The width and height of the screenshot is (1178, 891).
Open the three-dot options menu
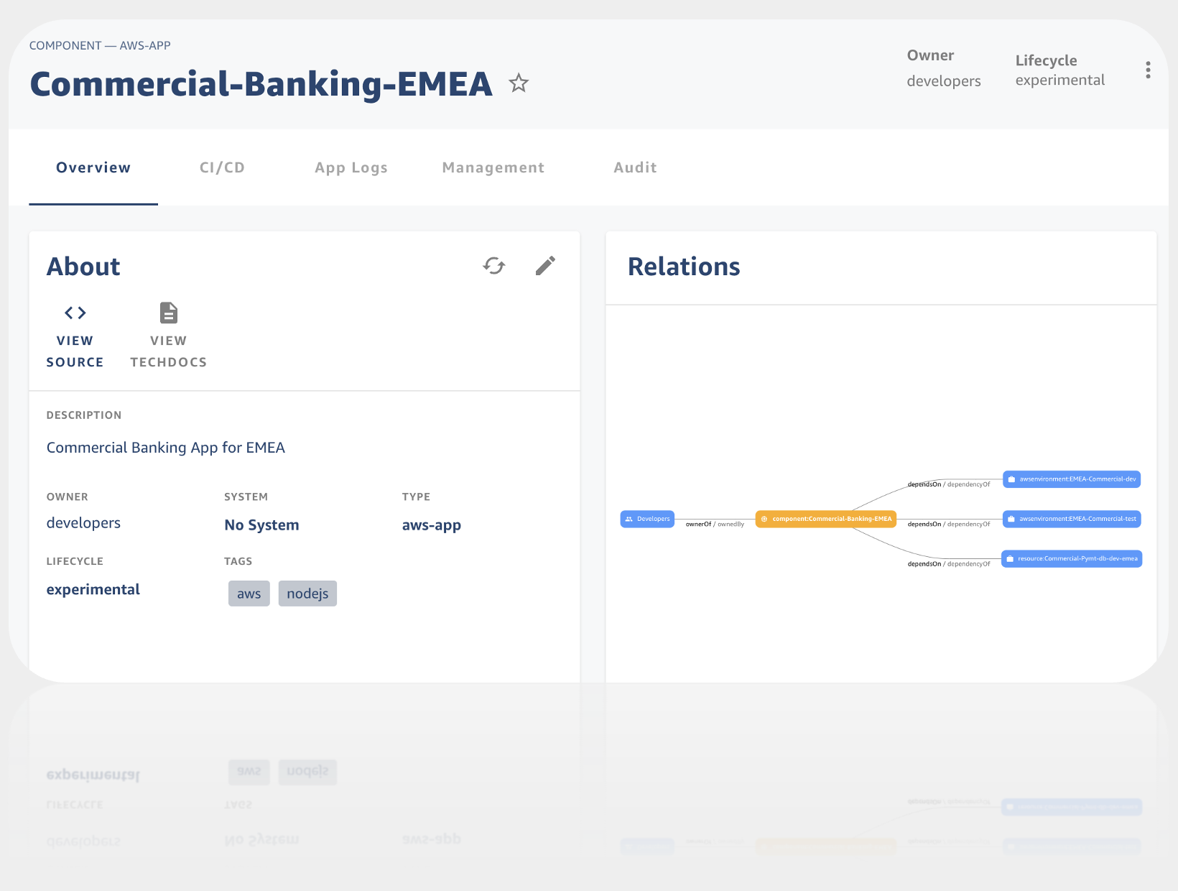[1148, 70]
